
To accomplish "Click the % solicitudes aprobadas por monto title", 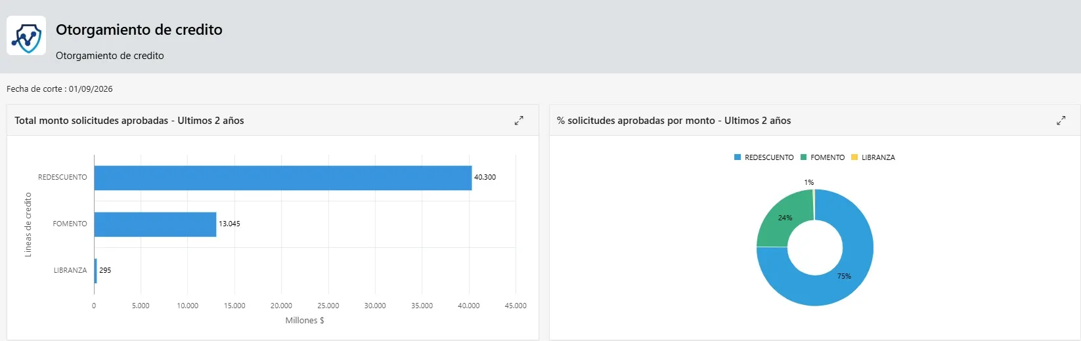I will click(x=674, y=121).
